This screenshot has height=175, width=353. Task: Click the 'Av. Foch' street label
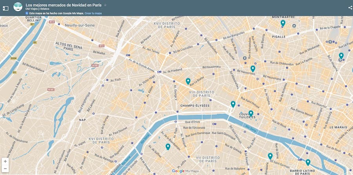point(116,80)
